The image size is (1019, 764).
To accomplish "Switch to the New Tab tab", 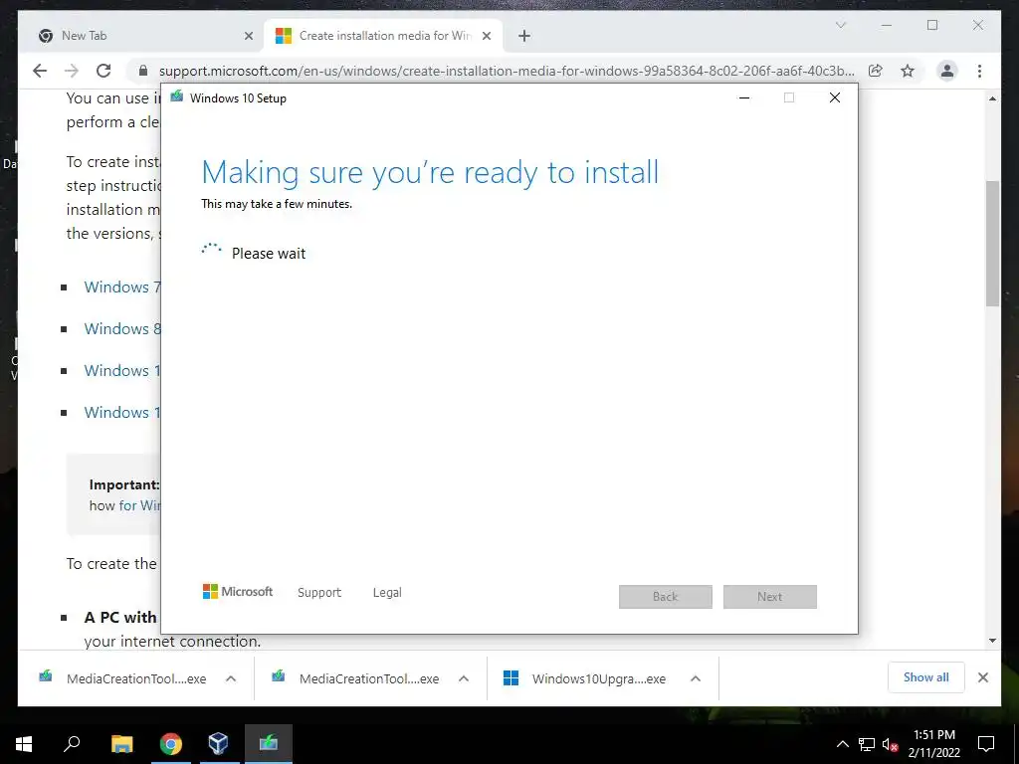I will 139,36.
